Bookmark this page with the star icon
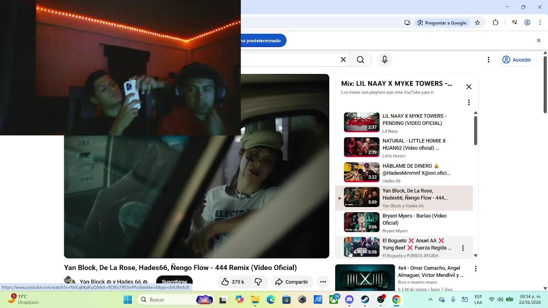The width and height of the screenshot is (548, 308). 477,23
